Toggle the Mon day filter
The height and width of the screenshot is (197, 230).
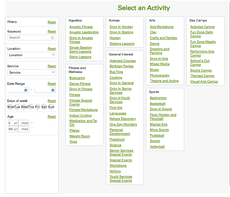tap(11, 107)
